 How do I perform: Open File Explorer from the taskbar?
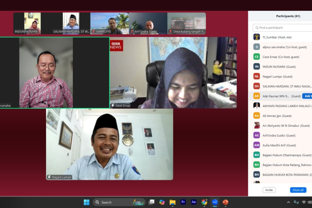pos(173,202)
